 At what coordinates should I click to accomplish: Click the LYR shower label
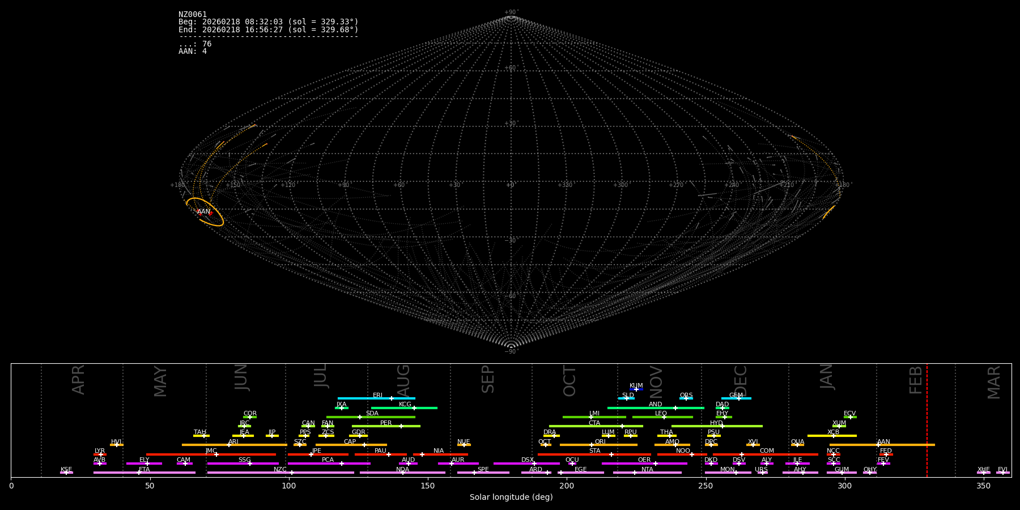[x=100, y=451]
